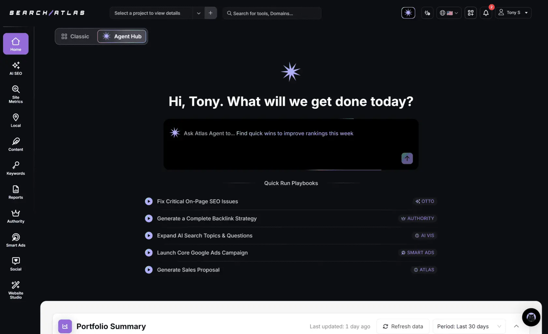
Task: Click Generate Sales Proposal text
Action: tap(188, 270)
